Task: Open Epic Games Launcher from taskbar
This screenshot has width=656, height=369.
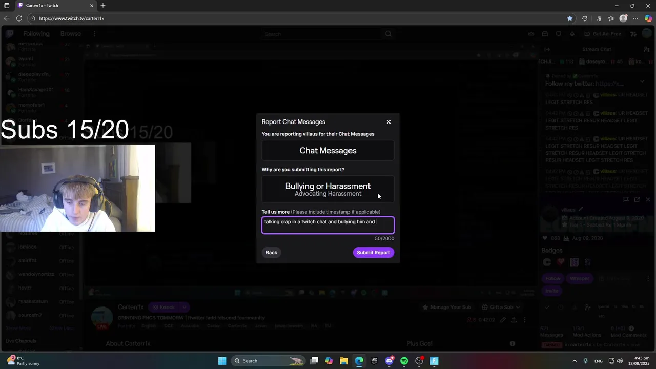Action: (374, 361)
